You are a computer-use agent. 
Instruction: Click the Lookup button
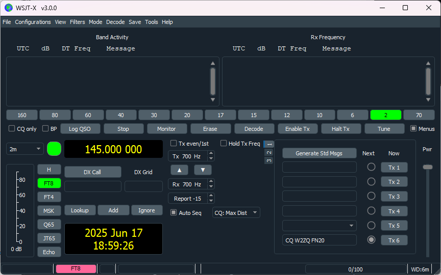[80, 210]
